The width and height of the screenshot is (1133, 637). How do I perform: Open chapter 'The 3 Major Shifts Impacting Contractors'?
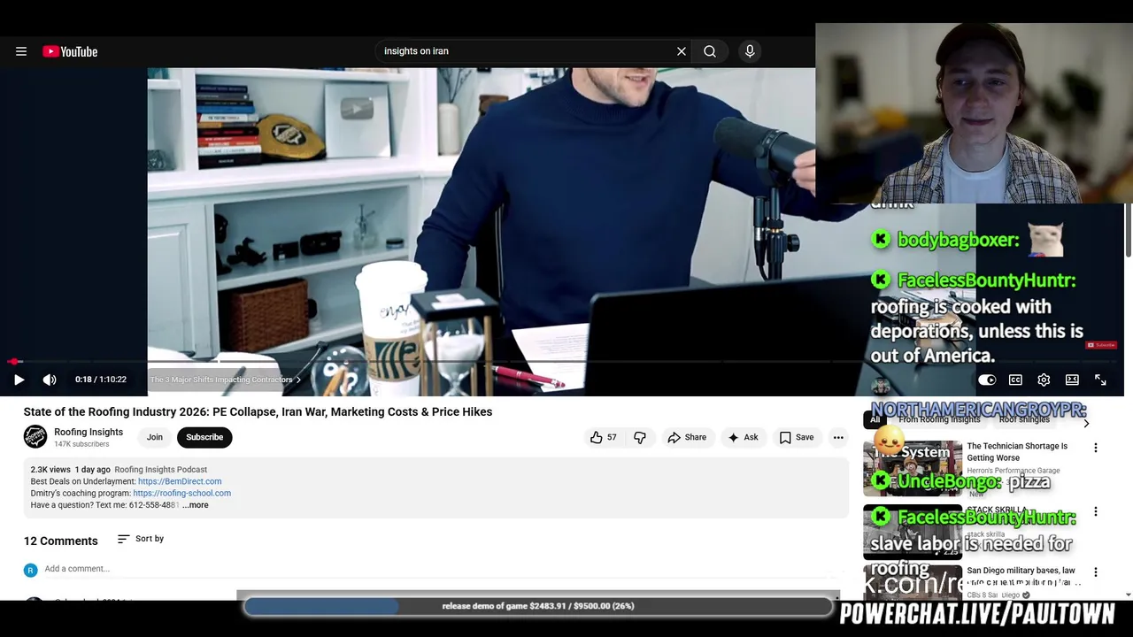(225, 380)
